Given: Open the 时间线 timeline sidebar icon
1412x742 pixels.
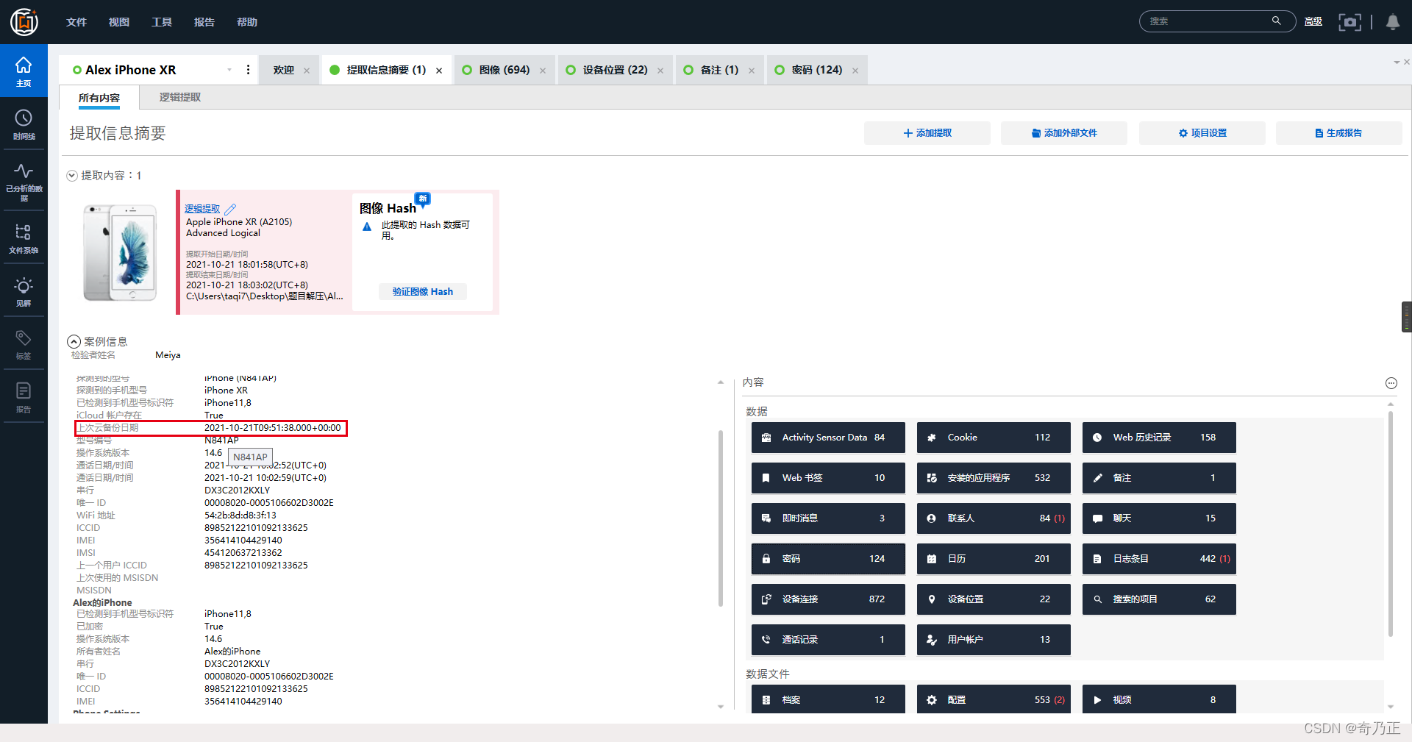Looking at the screenshot, I should [24, 124].
